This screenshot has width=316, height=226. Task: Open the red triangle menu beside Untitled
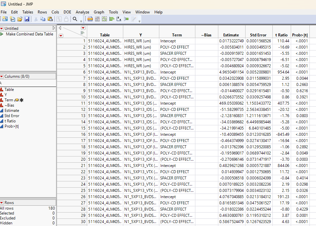(2, 29)
